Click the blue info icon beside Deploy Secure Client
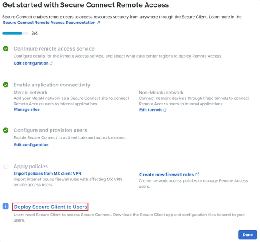The image size is (260, 242). (6, 206)
